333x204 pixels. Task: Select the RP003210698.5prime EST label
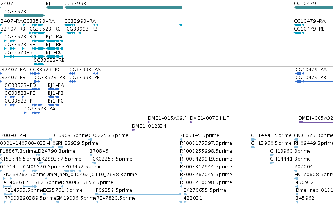[206, 182]
